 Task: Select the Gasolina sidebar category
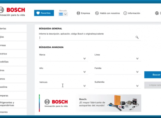pos(13,87)
